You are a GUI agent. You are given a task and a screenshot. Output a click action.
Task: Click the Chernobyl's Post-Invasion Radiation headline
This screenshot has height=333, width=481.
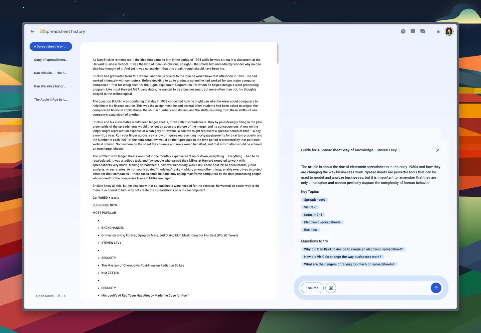pos(143,266)
